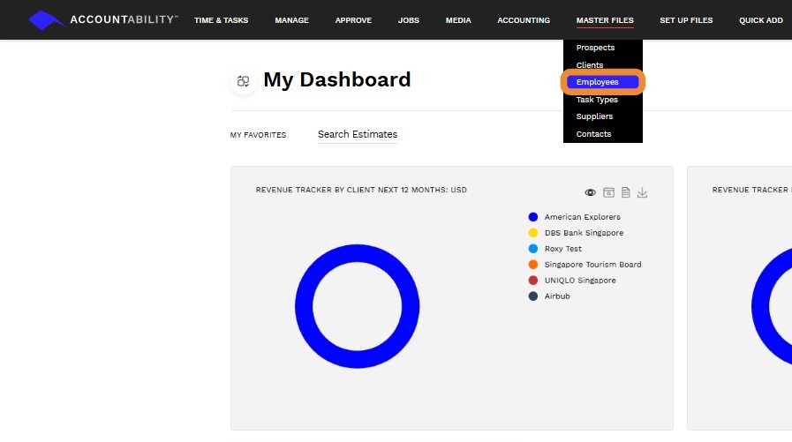Select Prospects from Master Files dropdown

[595, 48]
